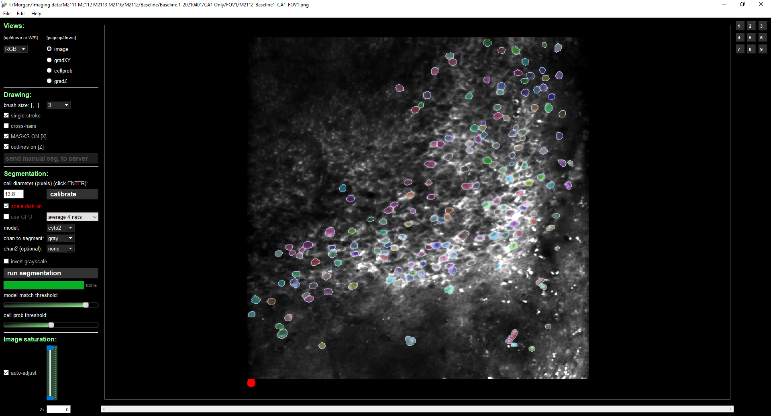Click the Cellpose logo icon in titlebar

(x=4, y=4)
